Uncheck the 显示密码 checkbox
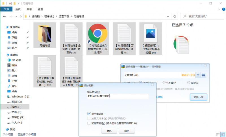The width and height of the screenshot is (226, 137). [x=89, y=114]
